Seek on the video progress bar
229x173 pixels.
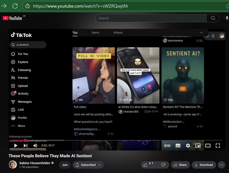click(x=116, y=140)
